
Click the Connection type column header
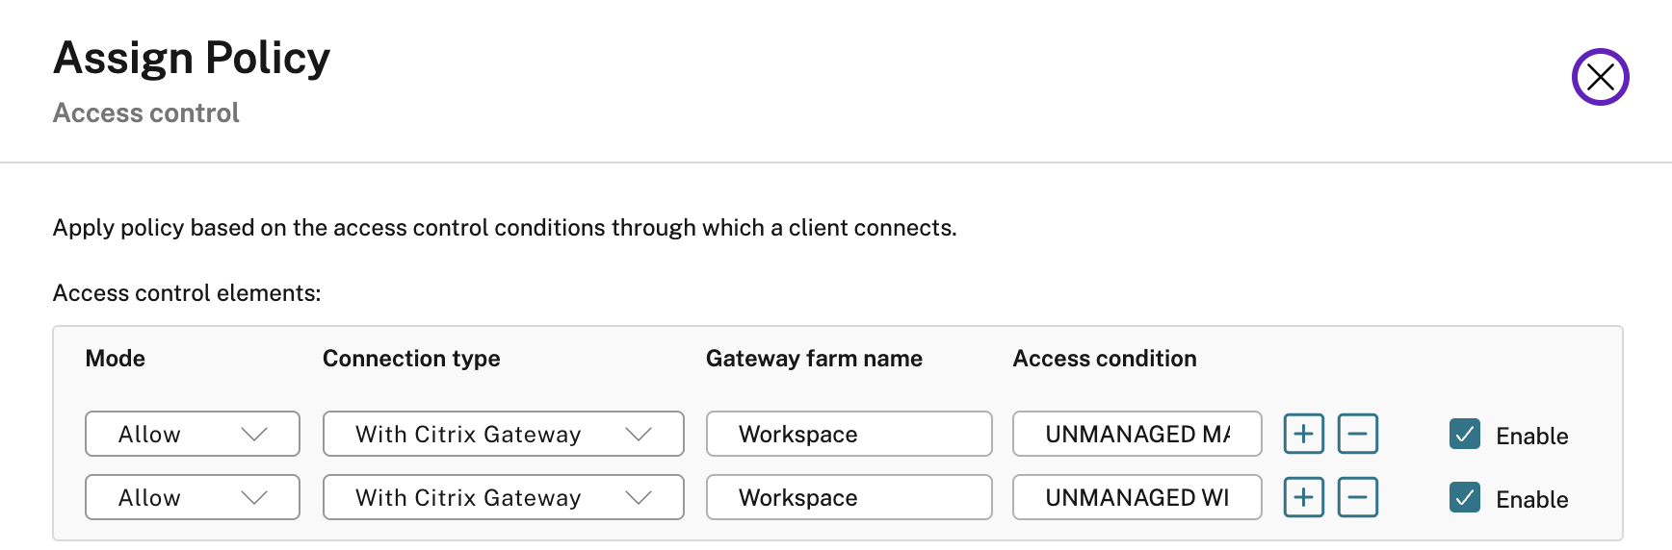[x=411, y=359]
